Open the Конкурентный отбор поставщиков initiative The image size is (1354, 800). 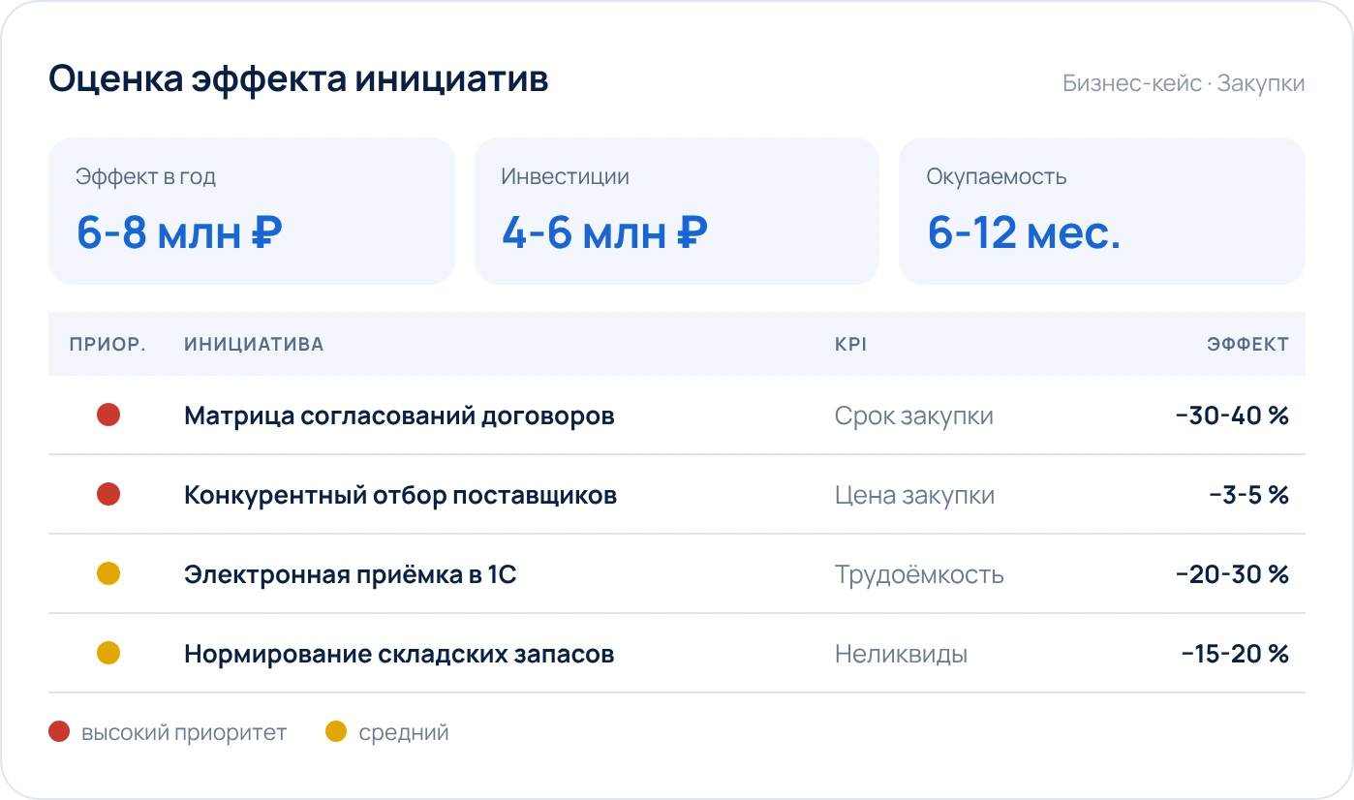click(400, 496)
